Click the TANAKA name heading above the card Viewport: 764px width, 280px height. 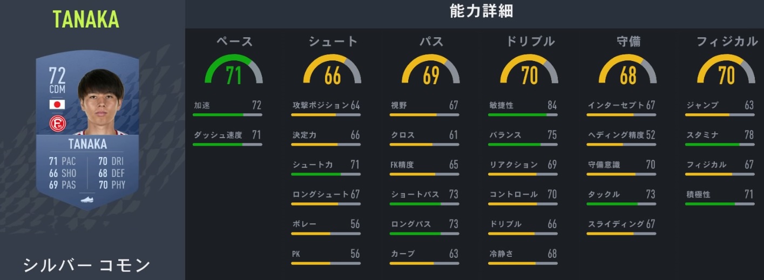[86, 19]
